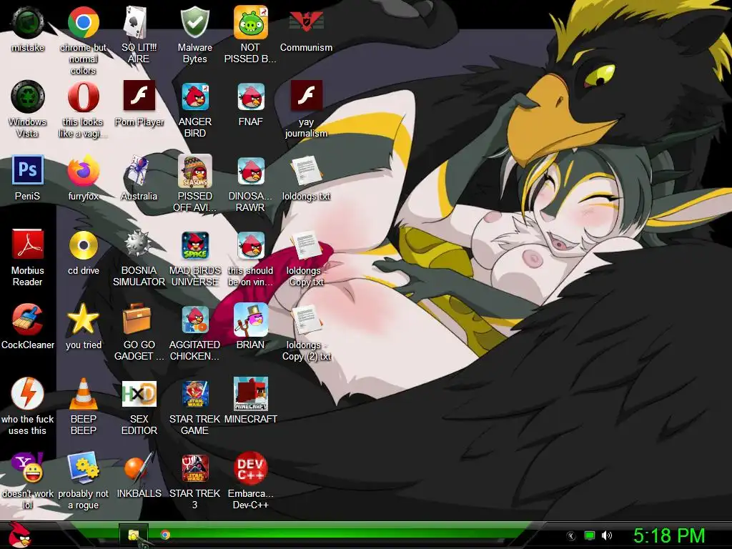Launch the INKBALLS desktop icon
The width and height of the screenshot is (732, 549).
click(x=139, y=468)
